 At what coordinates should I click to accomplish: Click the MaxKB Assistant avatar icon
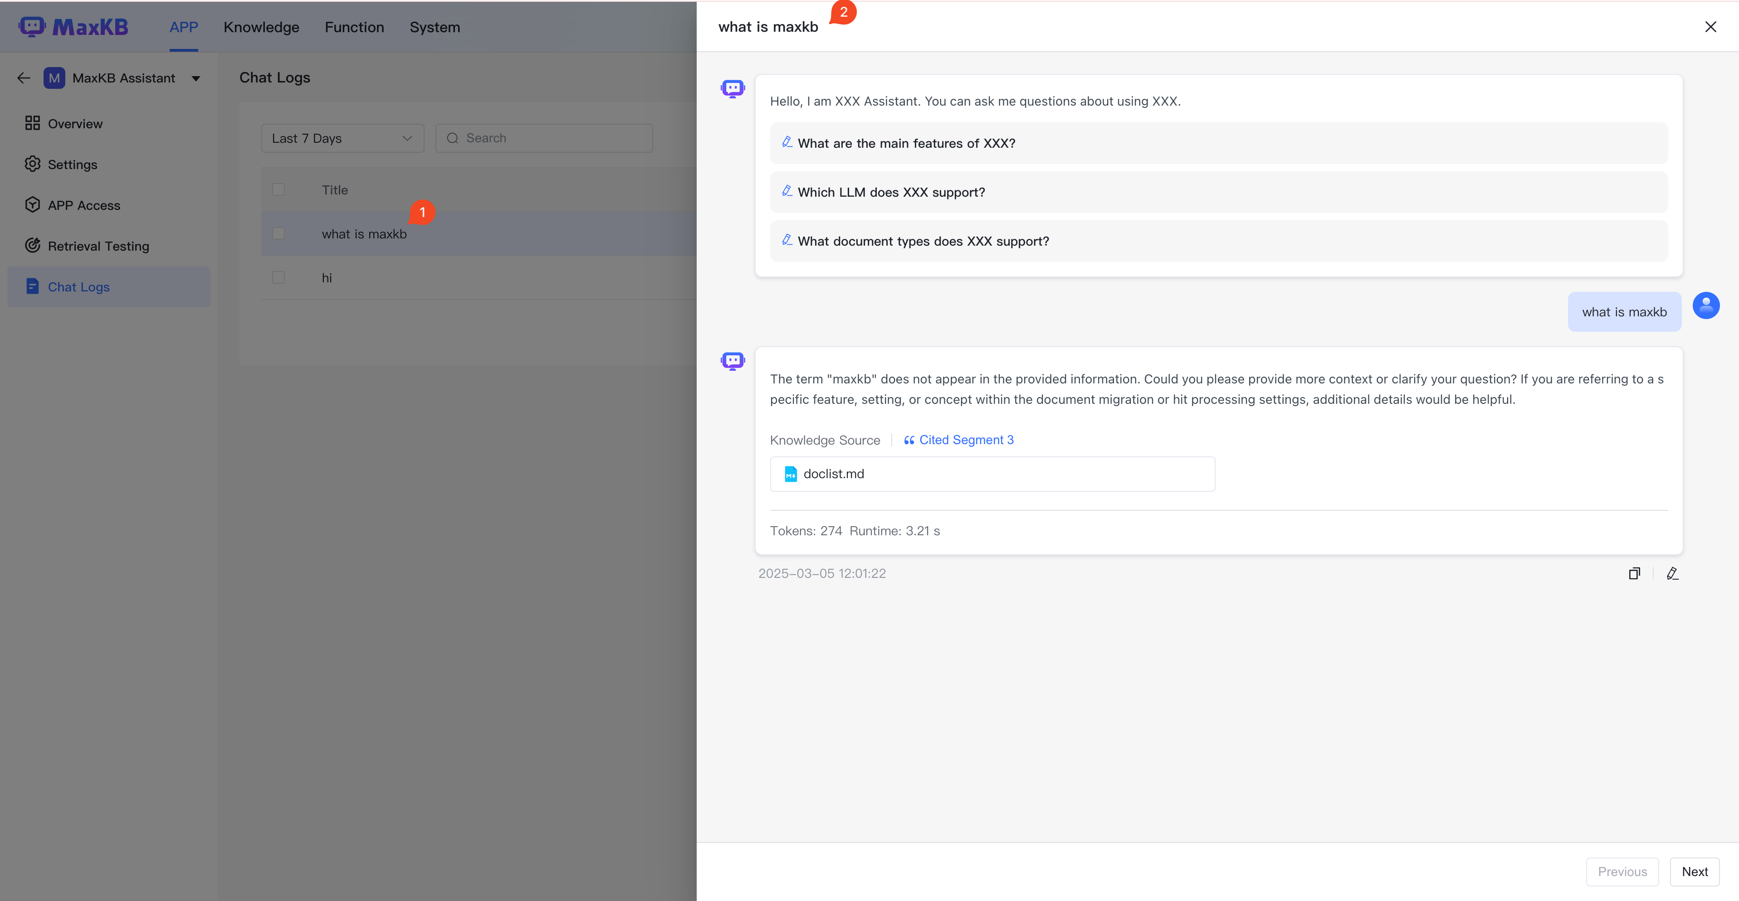pyautogui.click(x=54, y=78)
